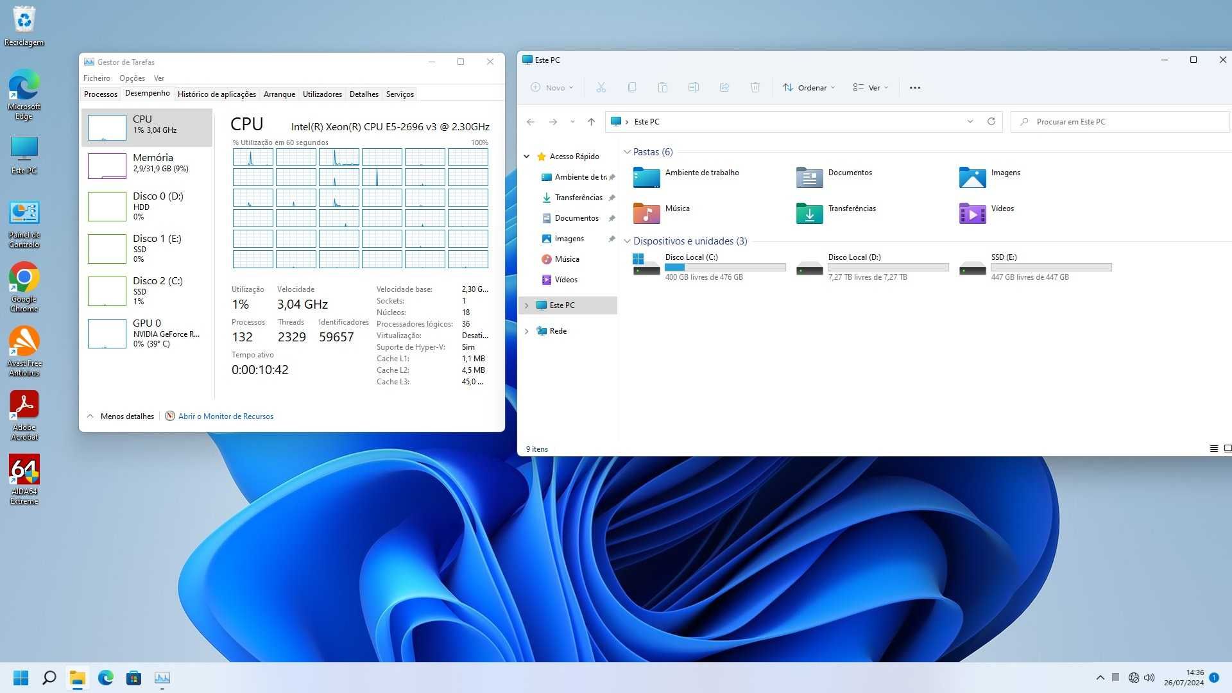Switch to the Detalhes tab
1232x693 pixels.
(x=364, y=94)
